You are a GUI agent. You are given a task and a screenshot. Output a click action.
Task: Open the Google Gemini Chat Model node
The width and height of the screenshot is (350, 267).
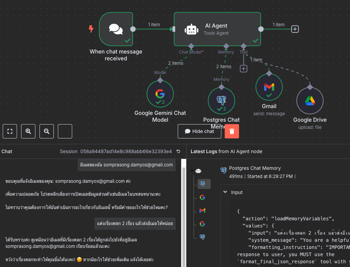160,94
